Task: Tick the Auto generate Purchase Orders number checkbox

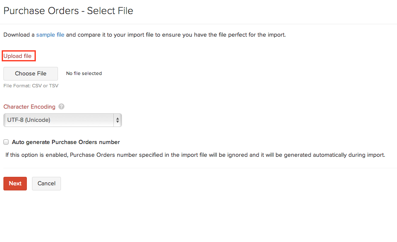Action: click(6, 142)
